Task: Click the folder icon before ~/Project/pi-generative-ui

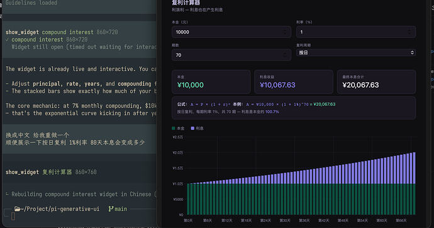Action: [x=18, y=209]
